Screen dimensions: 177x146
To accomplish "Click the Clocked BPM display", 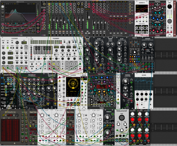I will pyautogui.click(x=24, y=43).
